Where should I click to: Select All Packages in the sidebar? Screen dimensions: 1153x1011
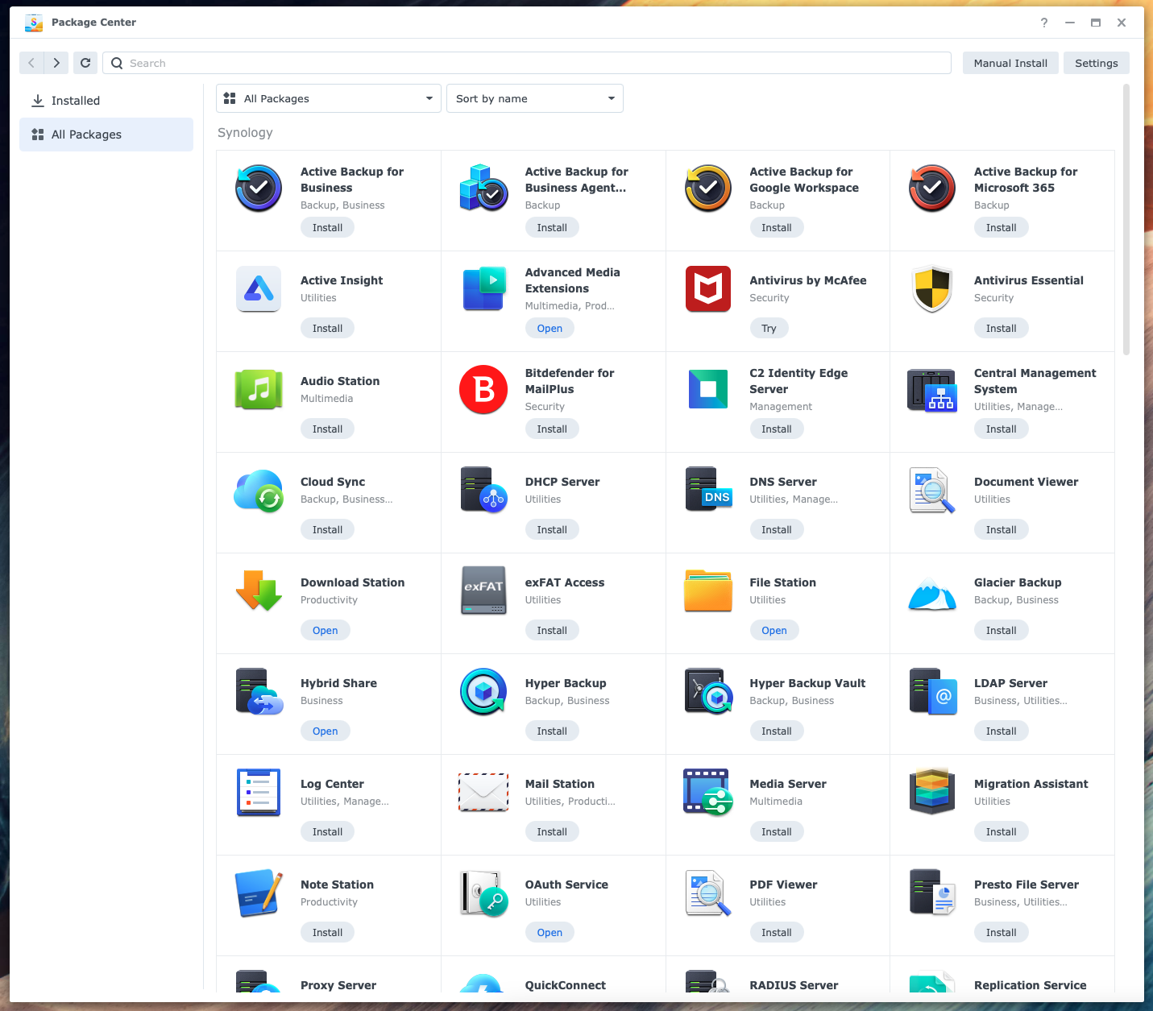coord(106,135)
